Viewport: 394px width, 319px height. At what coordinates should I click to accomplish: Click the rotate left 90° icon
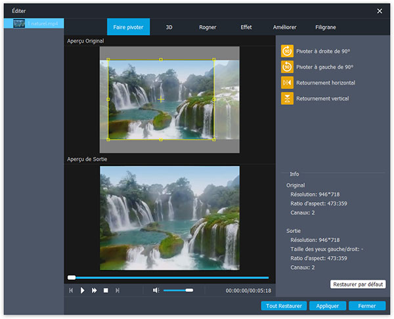coord(287,67)
